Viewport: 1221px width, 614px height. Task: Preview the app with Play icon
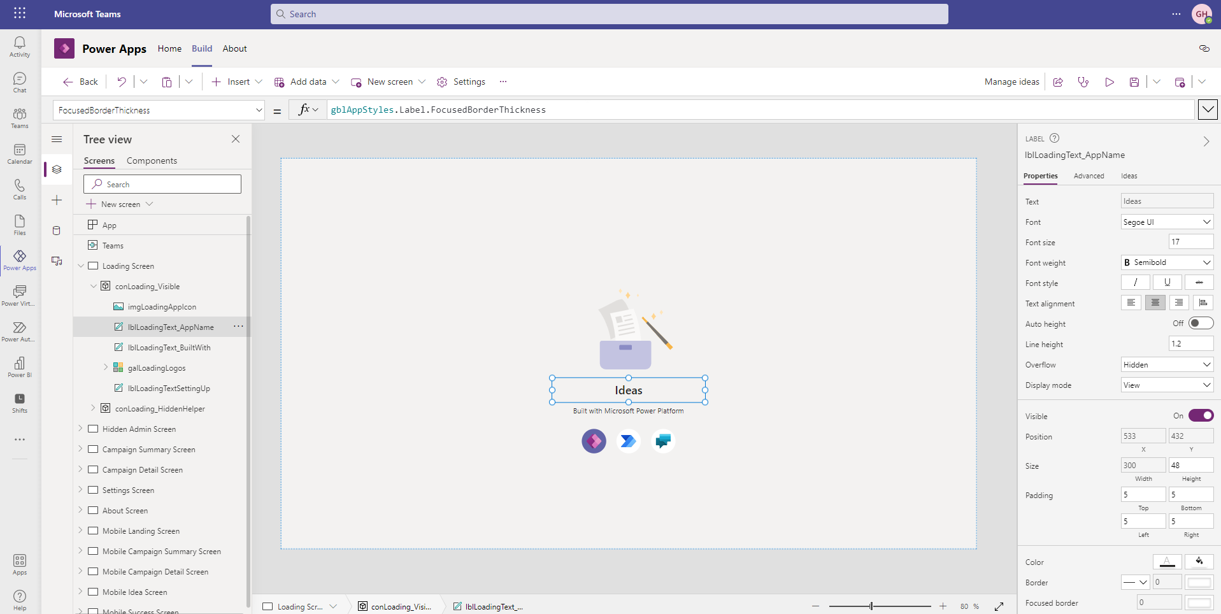click(1110, 82)
